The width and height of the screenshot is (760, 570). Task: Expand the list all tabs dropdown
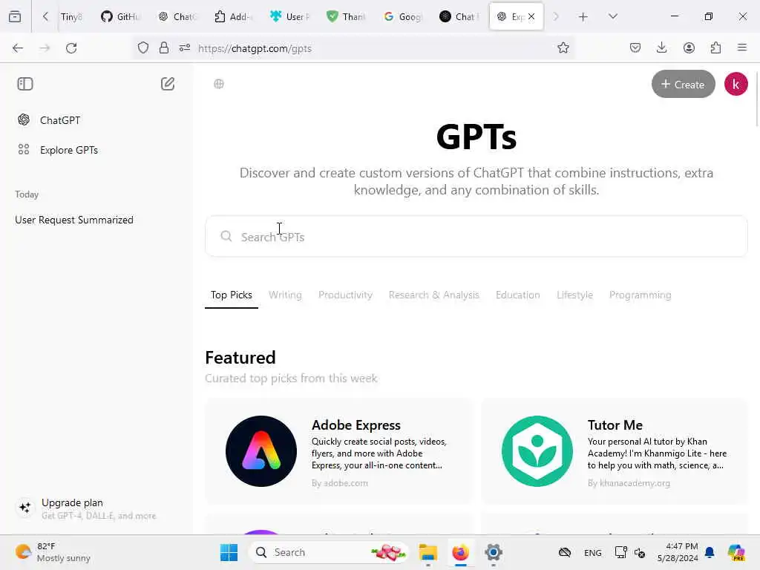[612, 17]
